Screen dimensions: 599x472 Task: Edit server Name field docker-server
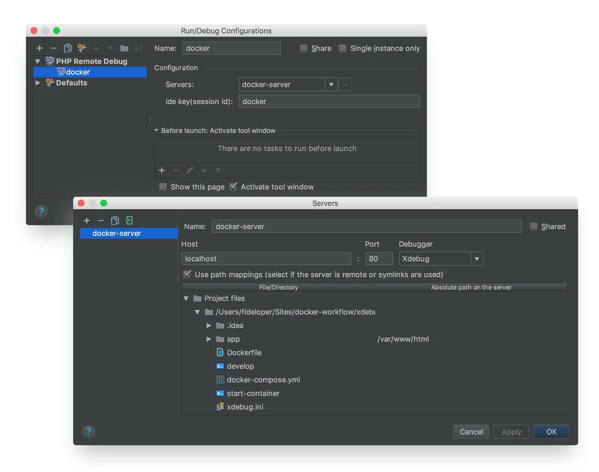click(367, 227)
